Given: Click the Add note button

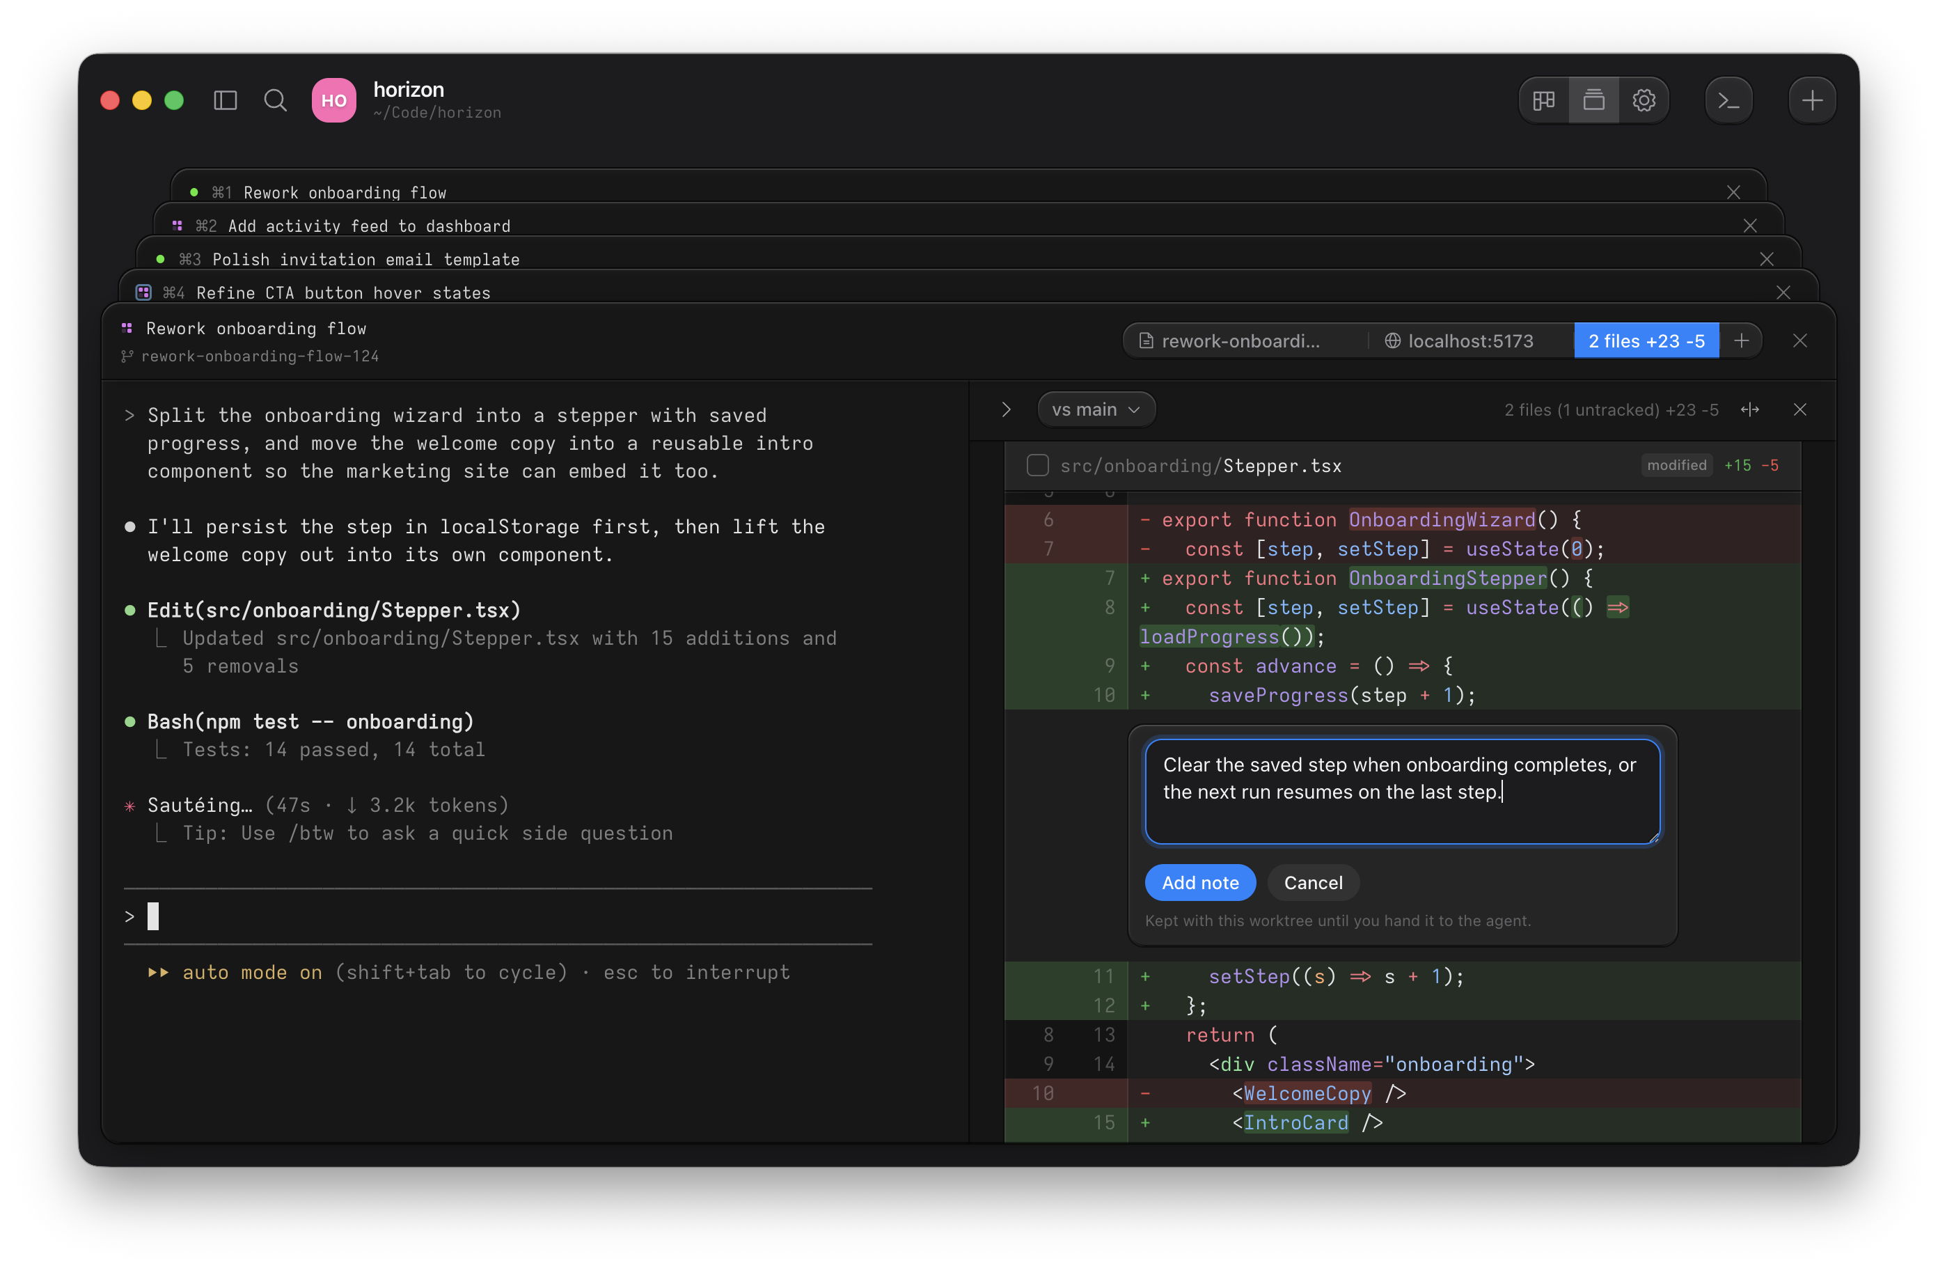Looking at the screenshot, I should tap(1199, 882).
